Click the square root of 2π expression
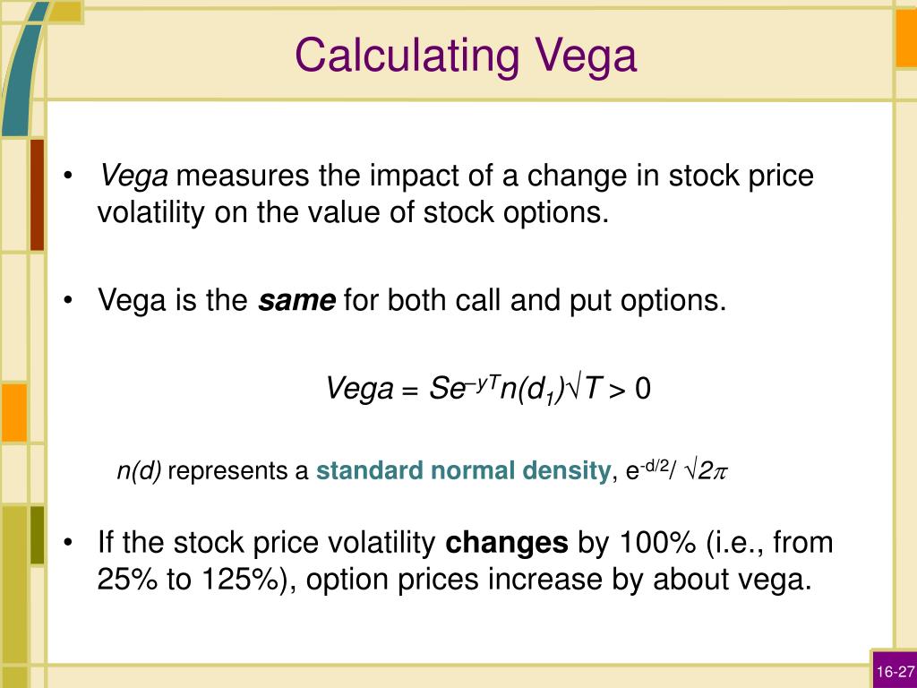 point(706,470)
